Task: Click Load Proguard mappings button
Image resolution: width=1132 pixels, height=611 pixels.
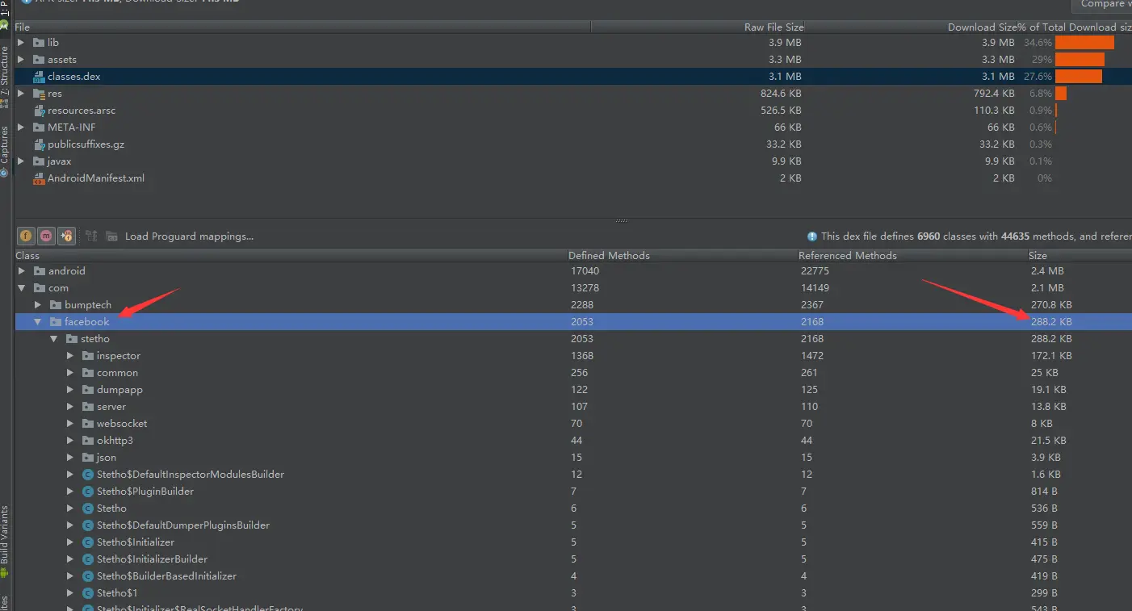Action: click(x=189, y=236)
